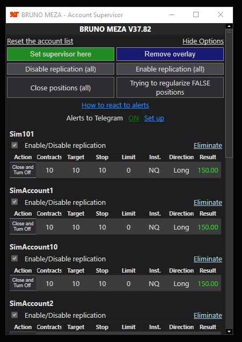Open How to react to alerts link
The height and width of the screenshot is (342, 242).
pos(115,105)
